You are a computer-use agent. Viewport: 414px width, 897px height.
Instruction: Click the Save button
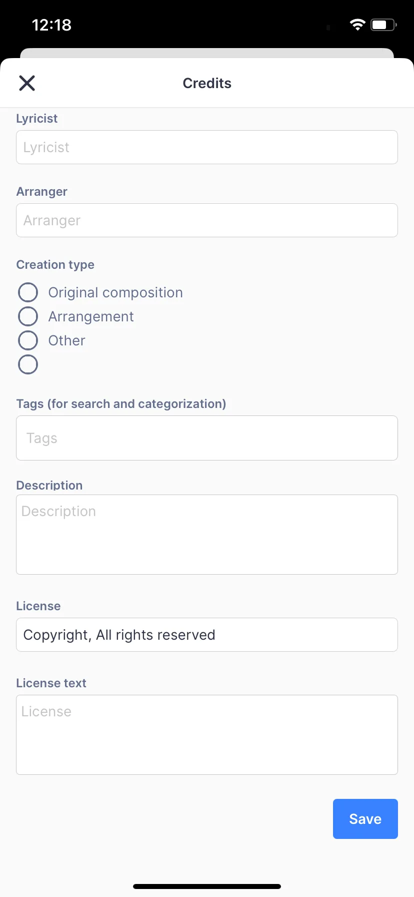click(x=365, y=819)
